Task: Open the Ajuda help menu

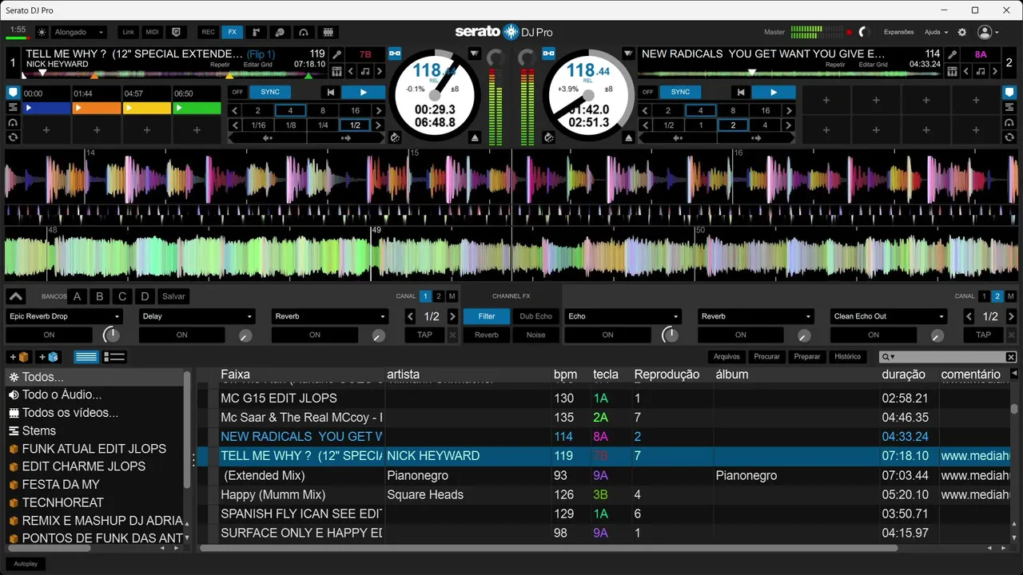Action: (x=936, y=32)
